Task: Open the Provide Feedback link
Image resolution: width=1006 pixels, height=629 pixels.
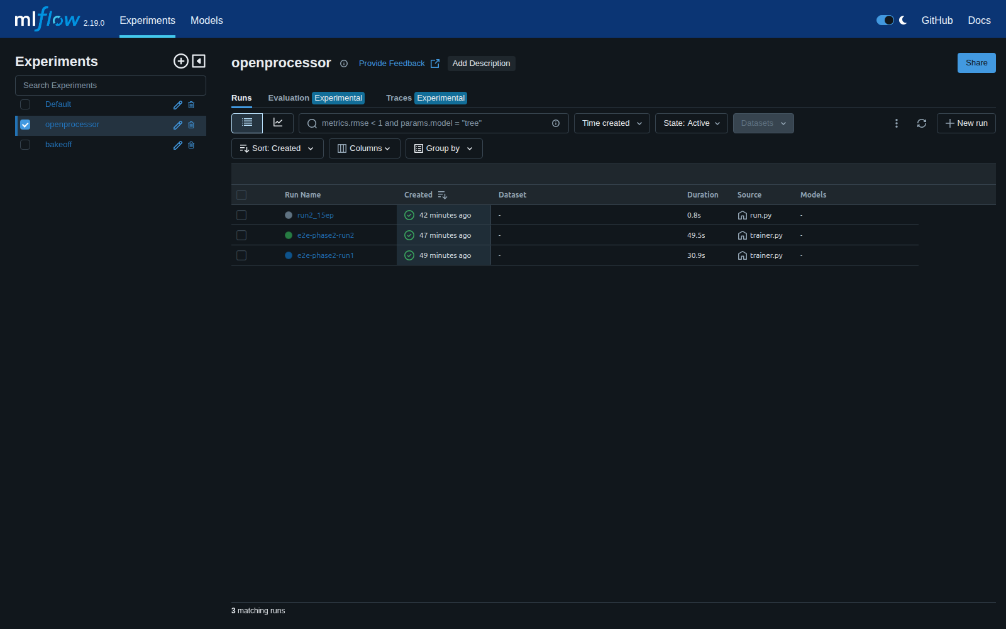Action: [399, 64]
